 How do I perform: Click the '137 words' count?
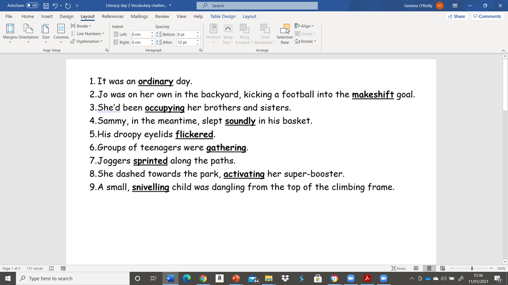[35, 269]
